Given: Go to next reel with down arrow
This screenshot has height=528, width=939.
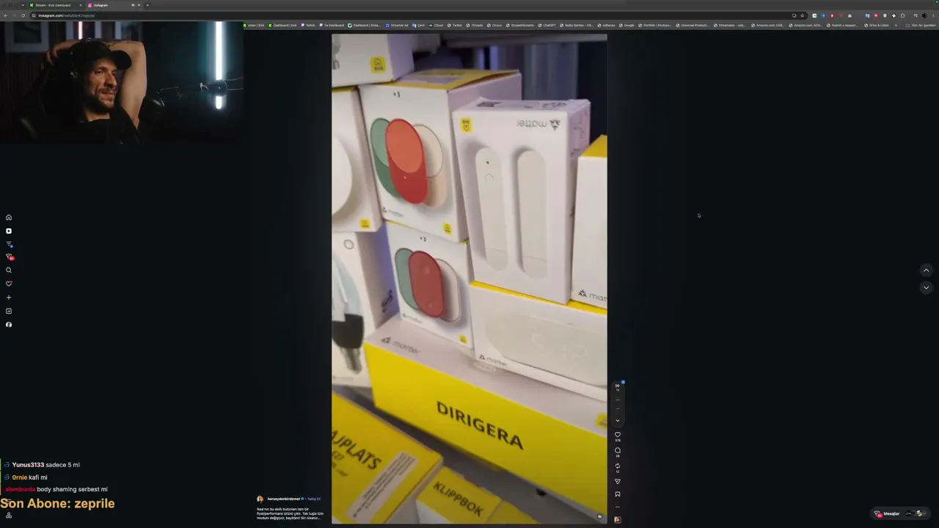Looking at the screenshot, I should 926,287.
